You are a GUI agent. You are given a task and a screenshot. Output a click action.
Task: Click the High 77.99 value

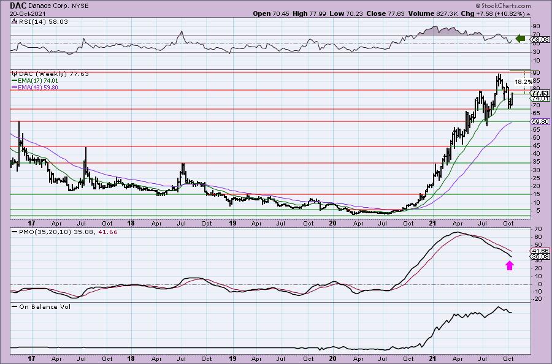(x=309, y=13)
